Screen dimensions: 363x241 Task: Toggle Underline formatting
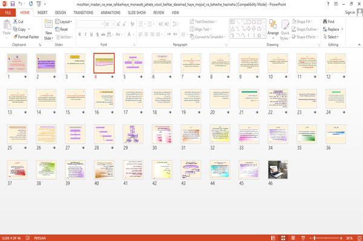(x=91, y=34)
